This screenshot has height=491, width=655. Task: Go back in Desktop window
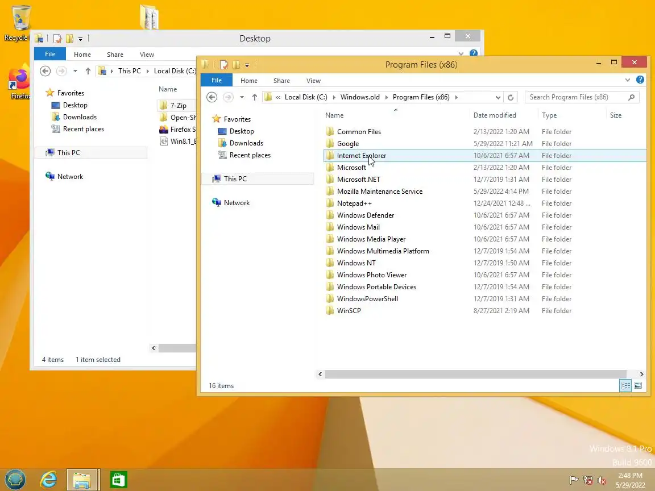point(45,71)
